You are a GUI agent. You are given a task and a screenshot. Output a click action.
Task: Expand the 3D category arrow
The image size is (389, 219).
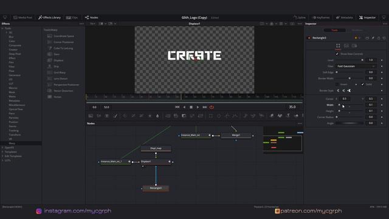(x=7, y=32)
